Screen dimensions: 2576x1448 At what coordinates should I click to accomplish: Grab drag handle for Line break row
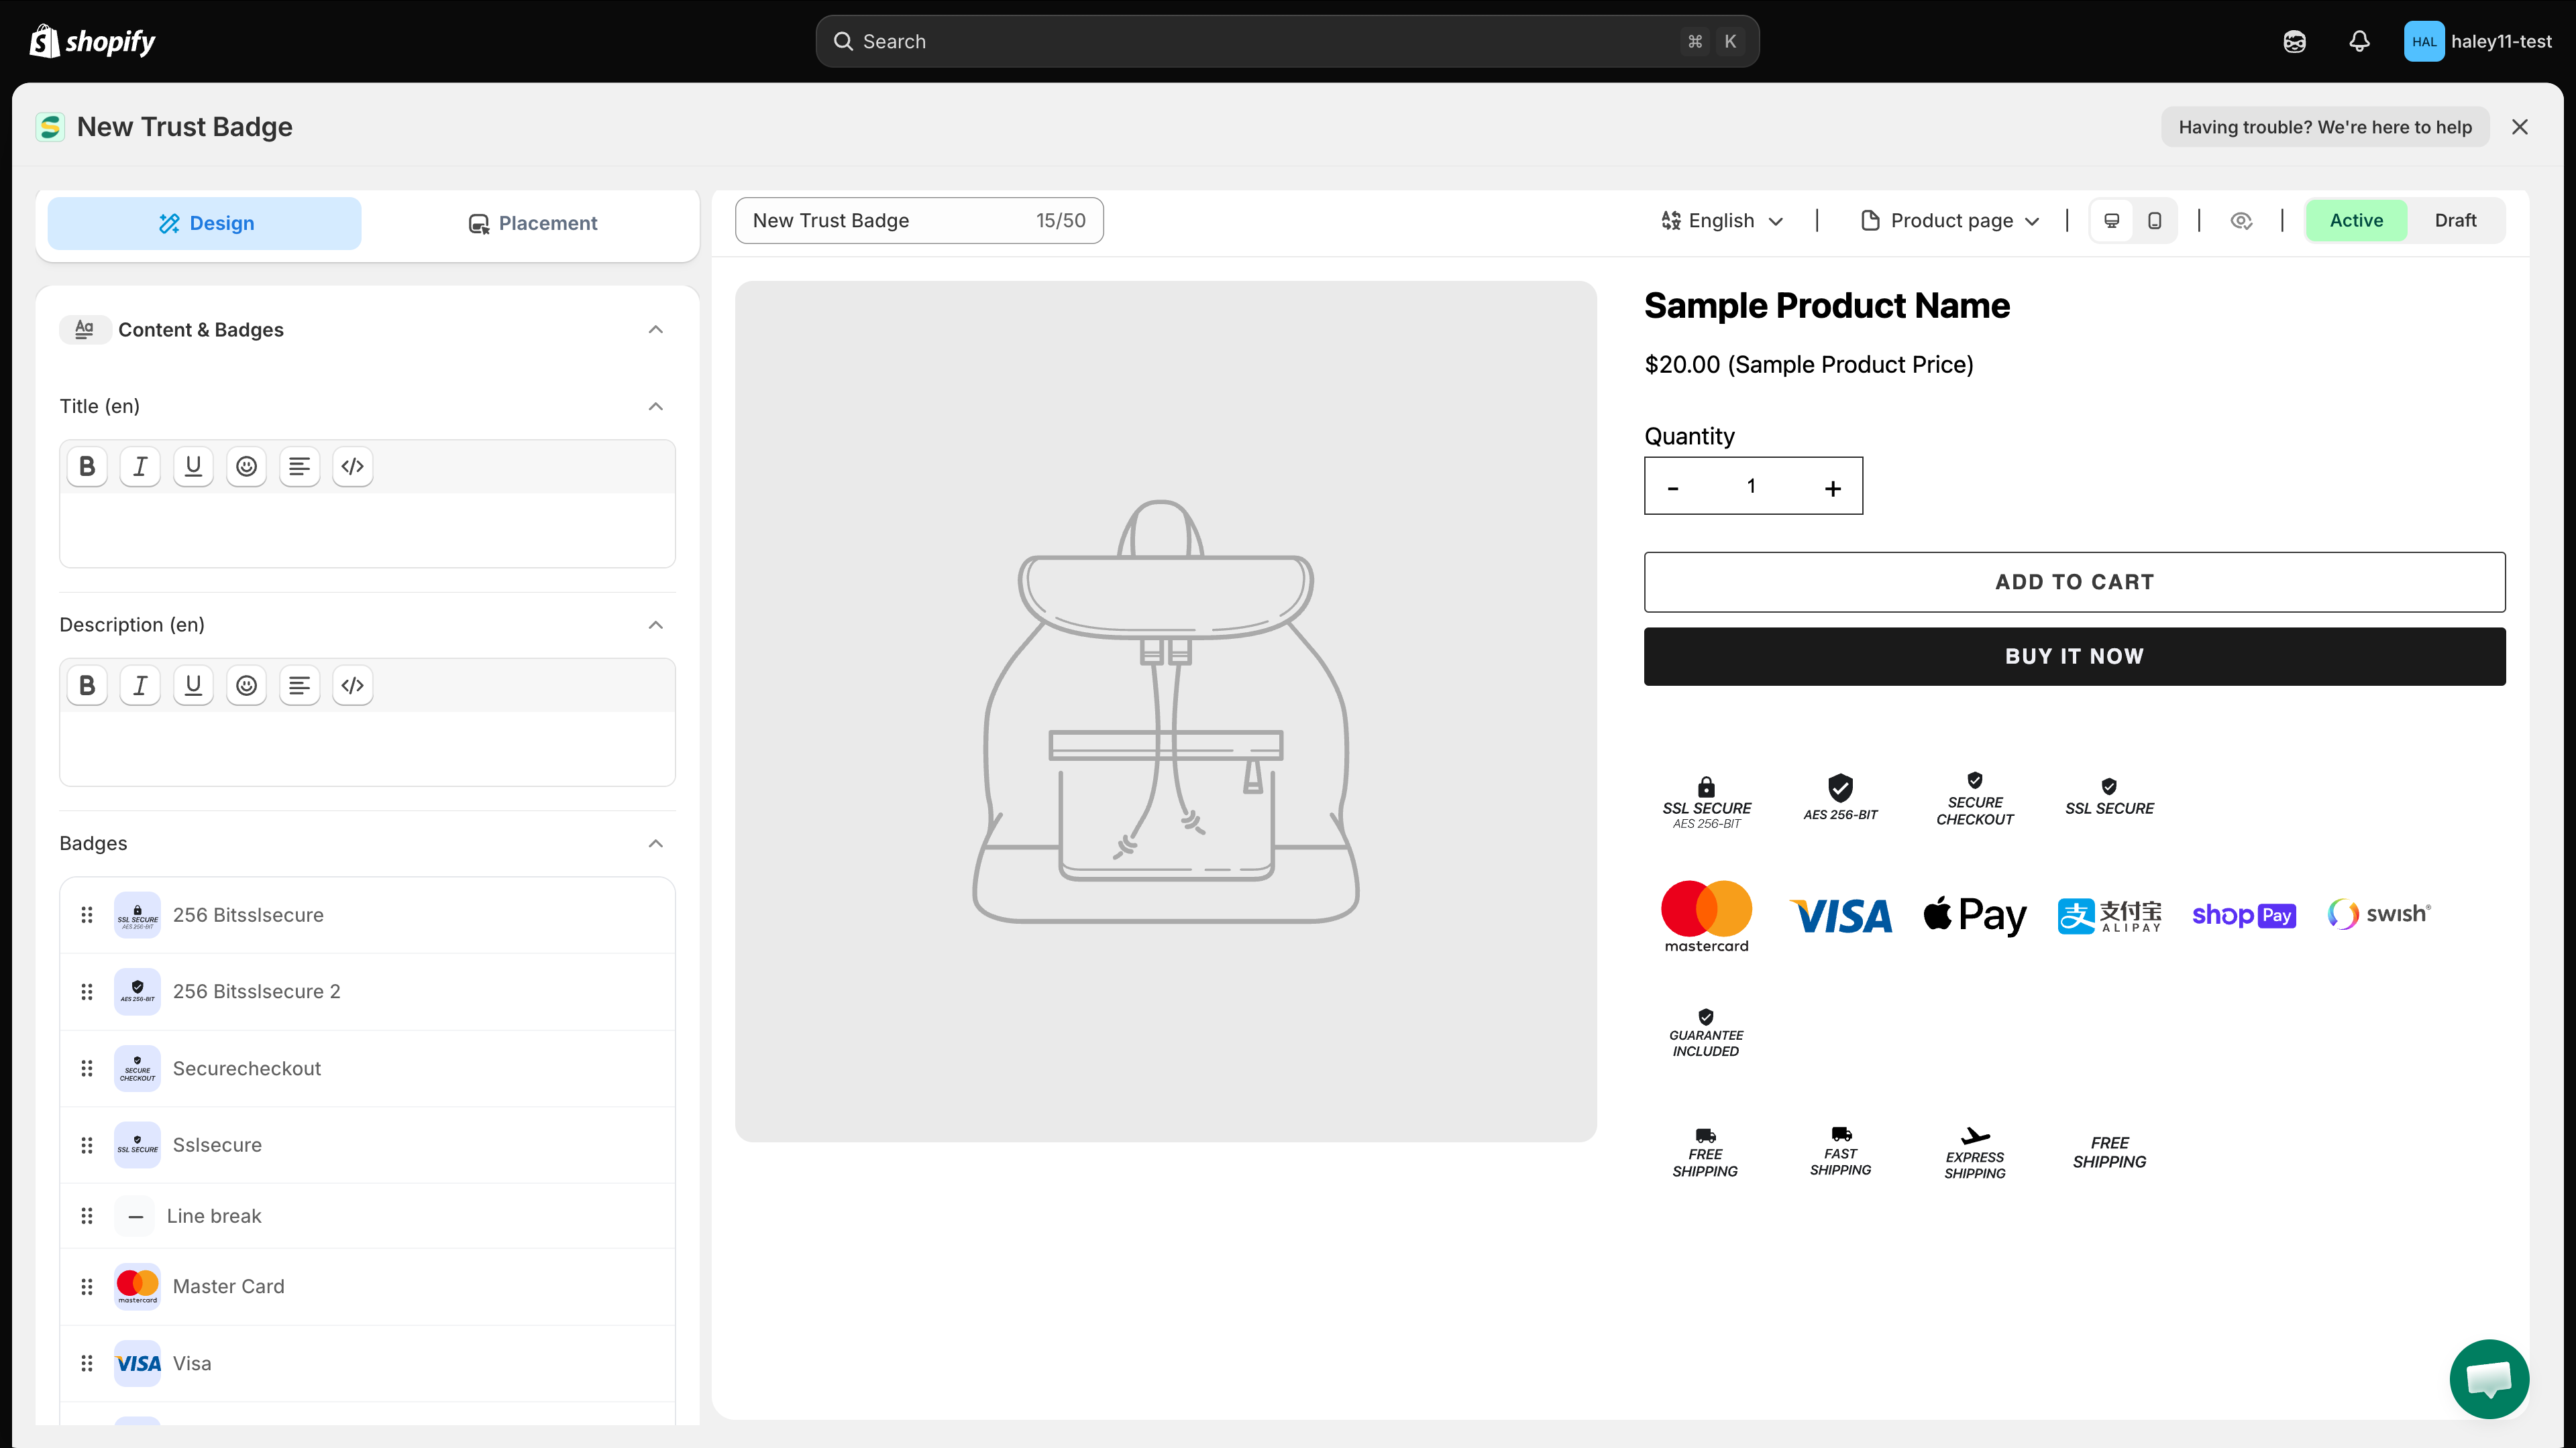87,1216
